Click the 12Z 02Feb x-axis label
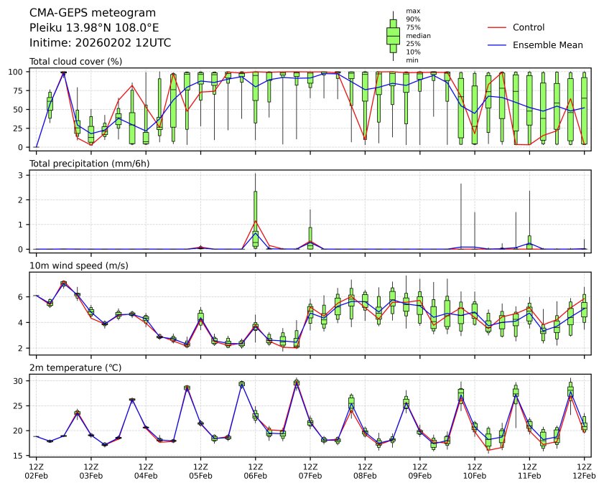 (36, 471)
